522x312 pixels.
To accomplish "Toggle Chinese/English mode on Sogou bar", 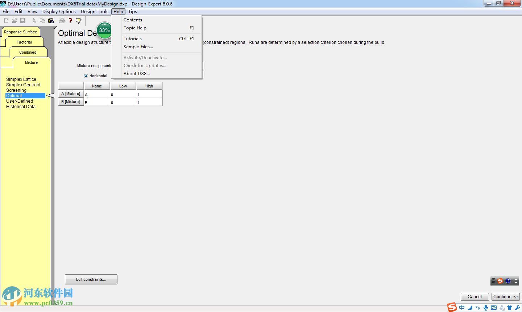I will (461, 307).
